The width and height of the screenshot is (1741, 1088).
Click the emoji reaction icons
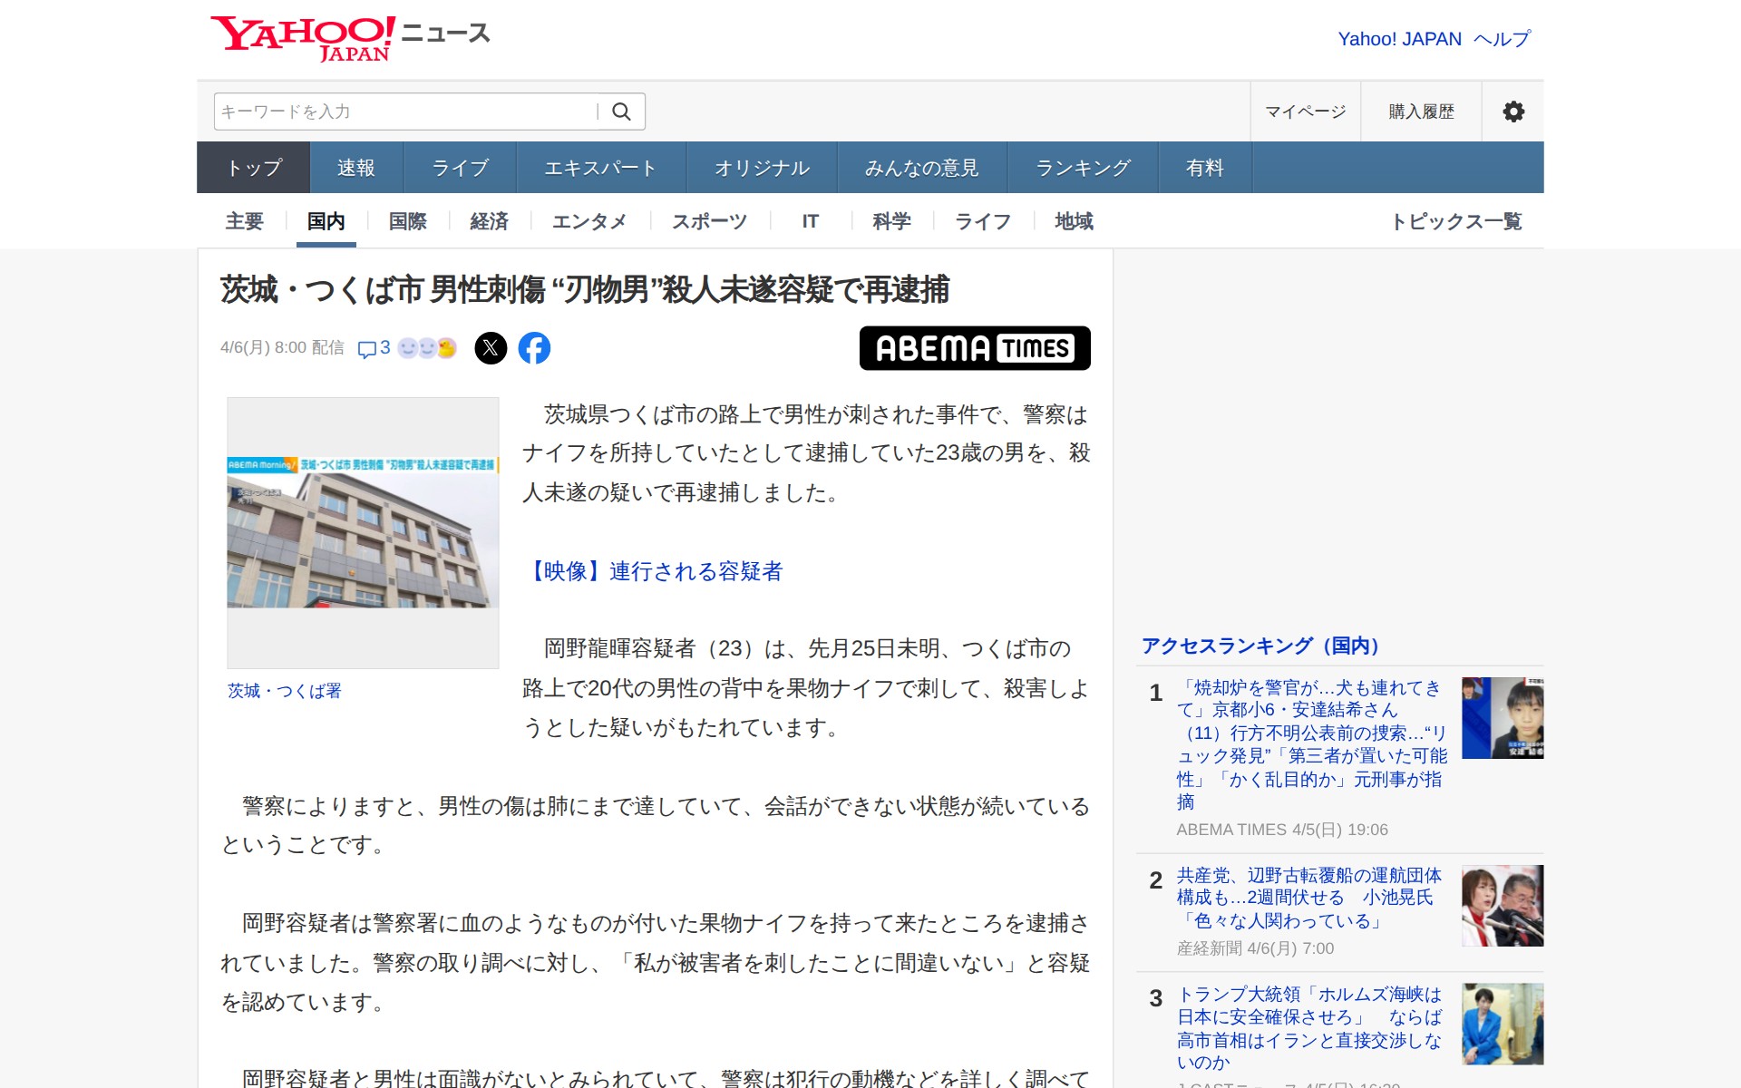pyautogui.click(x=427, y=348)
